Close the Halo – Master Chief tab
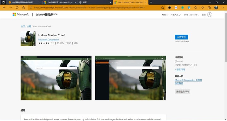The width and height of the screenshot is (227, 121). (x=146, y=3)
